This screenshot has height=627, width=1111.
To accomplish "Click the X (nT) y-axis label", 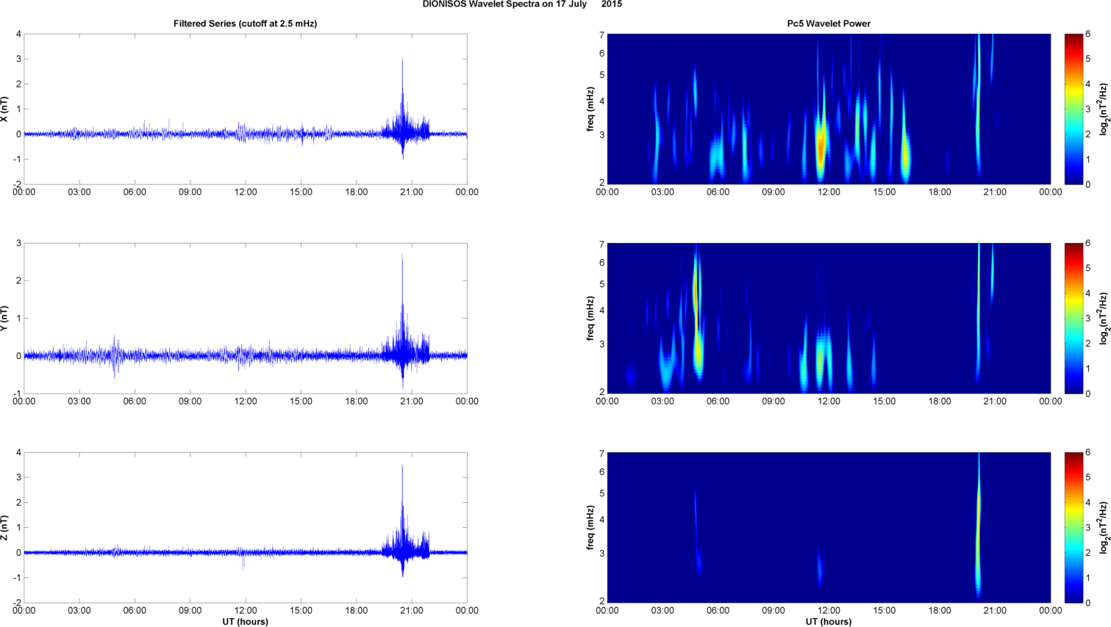I will click(x=4, y=109).
